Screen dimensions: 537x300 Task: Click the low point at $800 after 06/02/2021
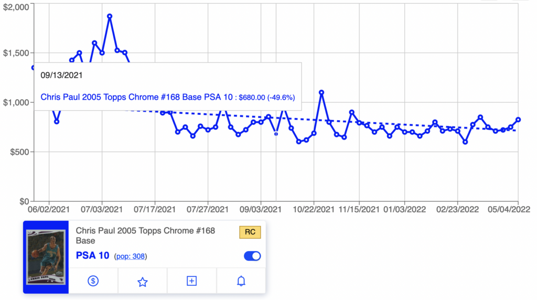[x=57, y=122]
